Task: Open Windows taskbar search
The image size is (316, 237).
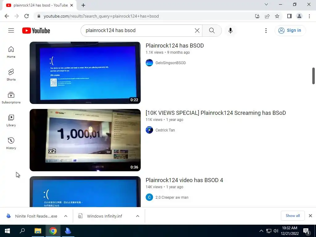Action: pyautogui.click(x=22, y=231)
